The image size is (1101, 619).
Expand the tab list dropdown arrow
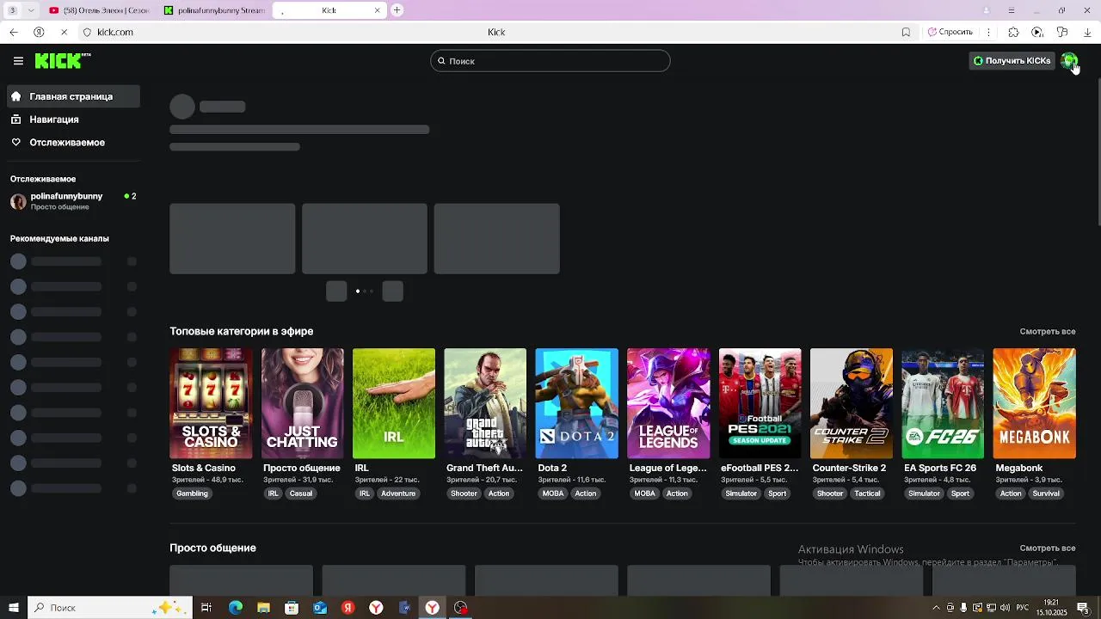pyautogui.click(x=31, y=10)
